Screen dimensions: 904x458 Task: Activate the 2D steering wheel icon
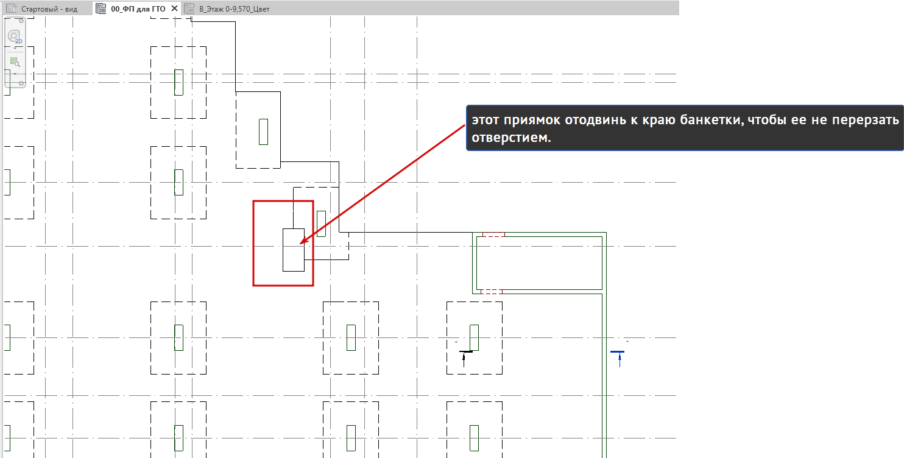14,37
